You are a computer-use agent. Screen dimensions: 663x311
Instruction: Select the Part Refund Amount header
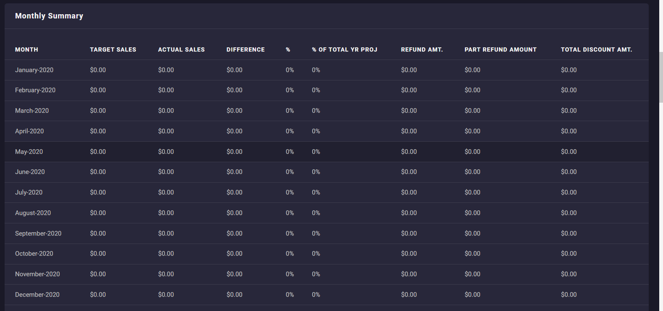[x=500, y=49]
